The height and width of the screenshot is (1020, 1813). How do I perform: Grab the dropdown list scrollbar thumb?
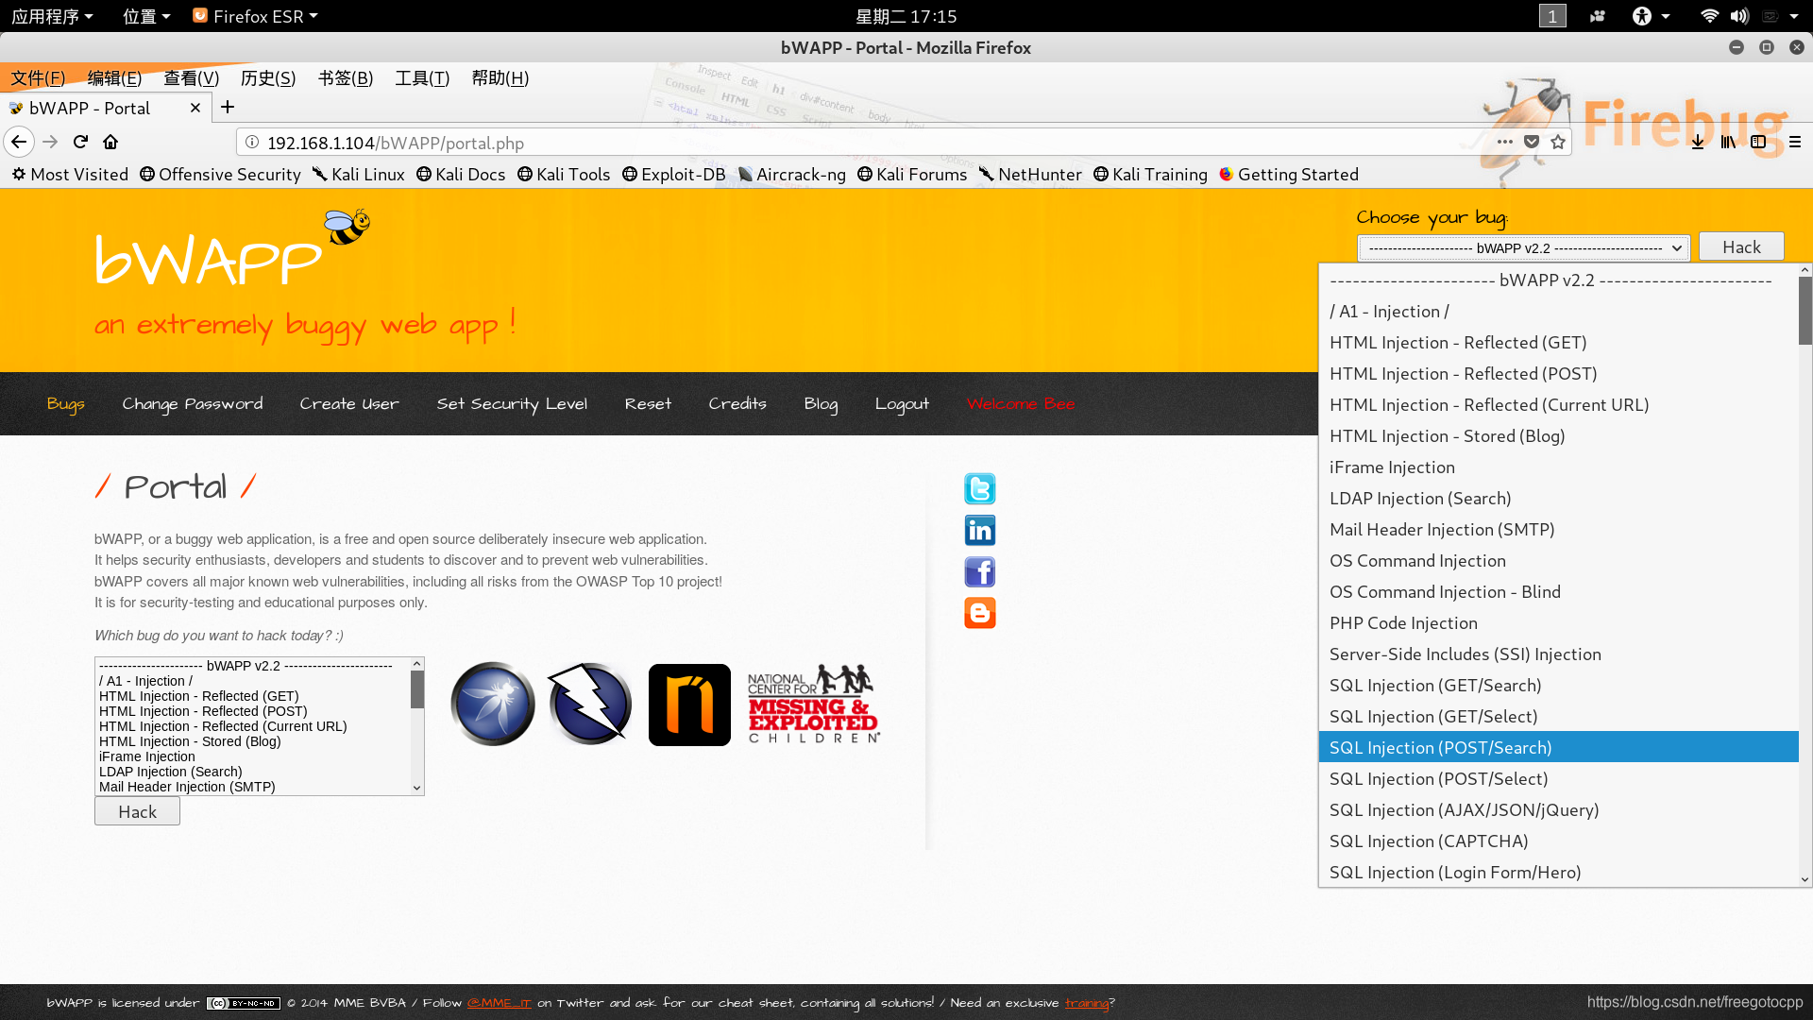click(x=1805, y=311)
